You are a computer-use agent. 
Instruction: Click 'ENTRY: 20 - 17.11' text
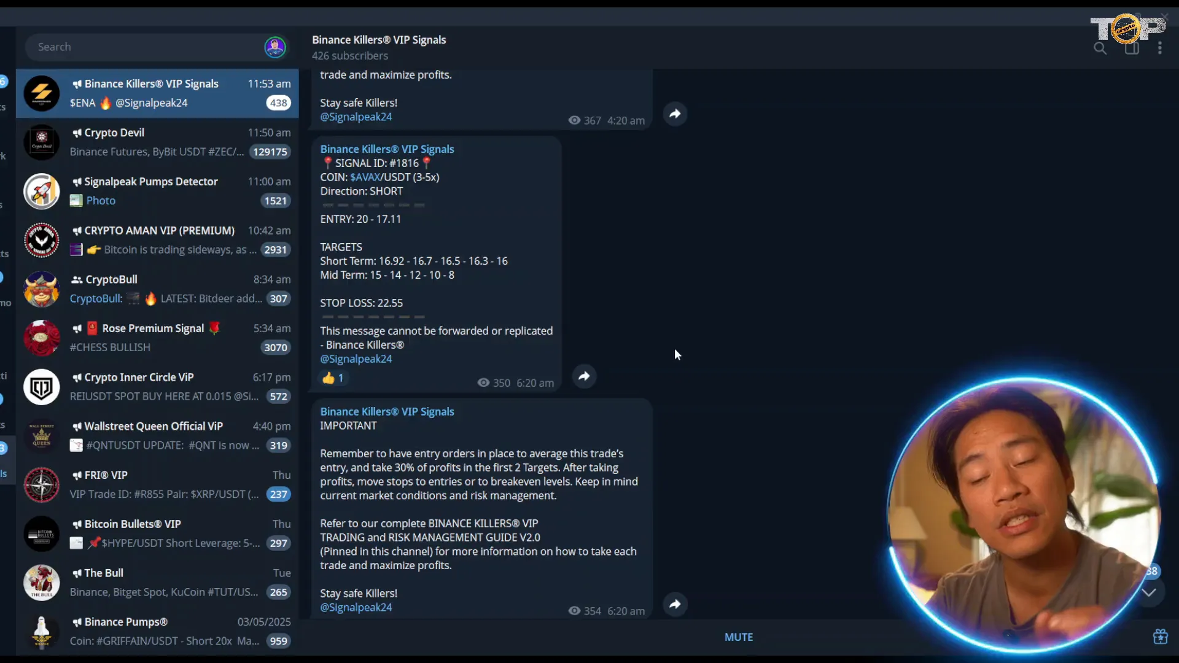[x=360, y=219]
